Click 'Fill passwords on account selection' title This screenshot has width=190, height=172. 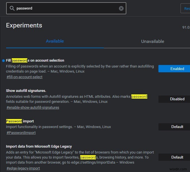[x=35, y=61]
